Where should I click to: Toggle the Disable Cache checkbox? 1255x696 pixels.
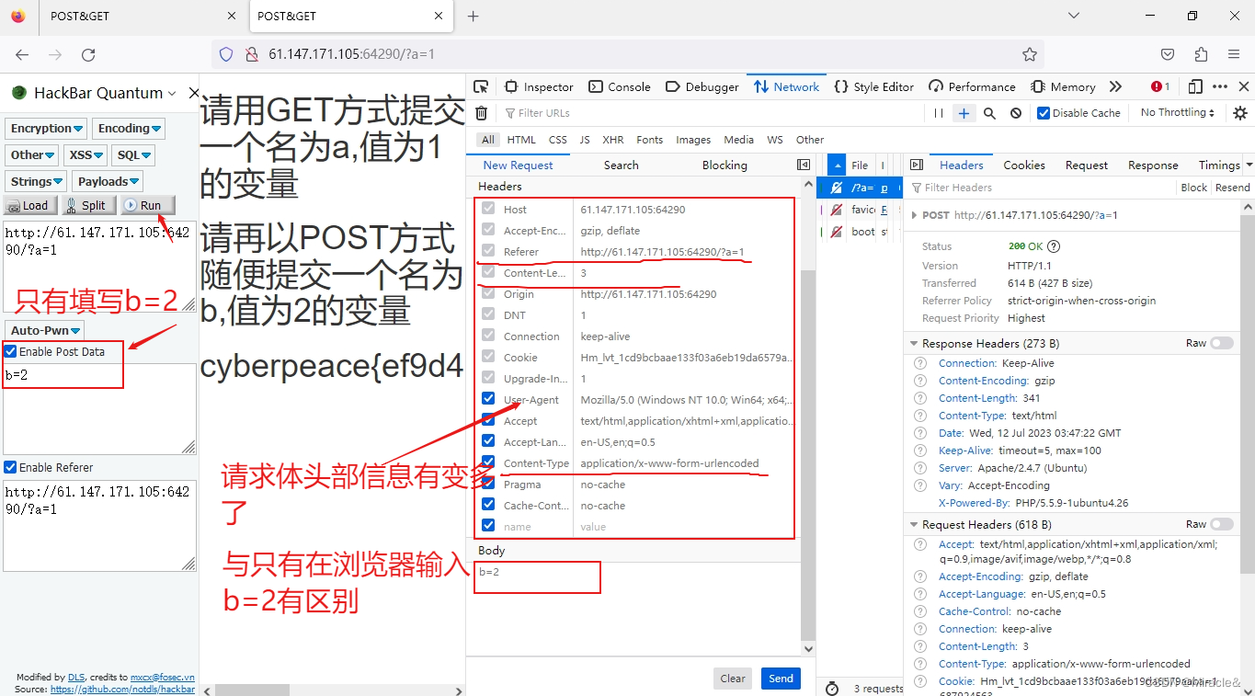click(x=1044, y=113)
